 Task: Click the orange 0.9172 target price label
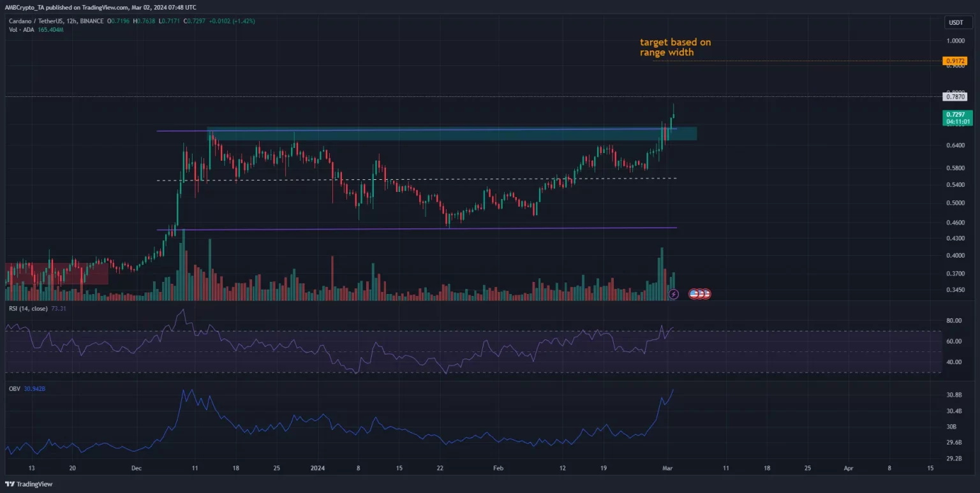coord(955,61)
